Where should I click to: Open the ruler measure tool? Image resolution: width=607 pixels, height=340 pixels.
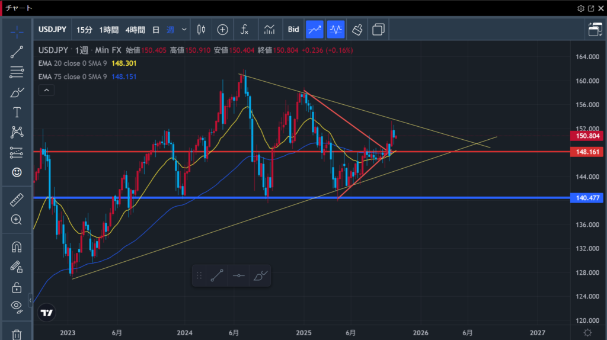tap(17, 200)
